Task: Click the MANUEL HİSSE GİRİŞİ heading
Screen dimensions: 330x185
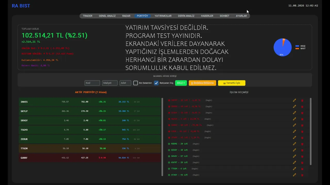Action: pos(165,76)
